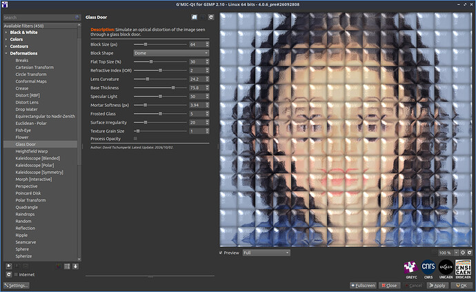This screenshot has width=476, height=292.
Task: Open the preview mode Full dropdown
Action: pos(266,253)
